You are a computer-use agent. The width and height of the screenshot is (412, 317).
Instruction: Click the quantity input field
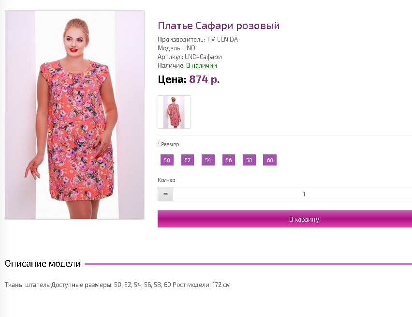pos(293,194)
